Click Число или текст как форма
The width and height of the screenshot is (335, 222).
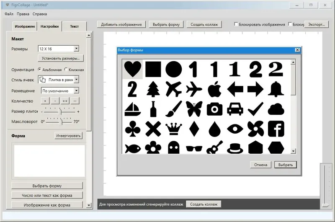(47, 195)
